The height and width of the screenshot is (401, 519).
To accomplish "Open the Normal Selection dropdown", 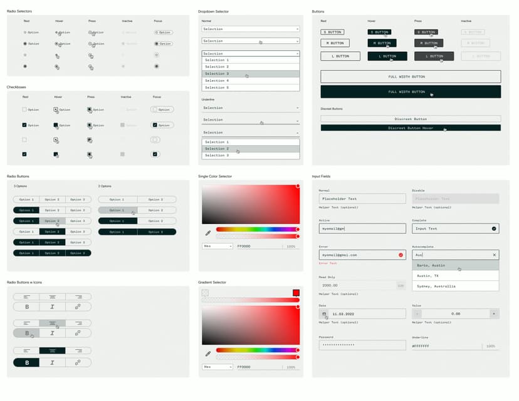I will point(249,29).
